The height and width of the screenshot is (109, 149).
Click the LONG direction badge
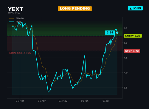(x=135, y=8)
